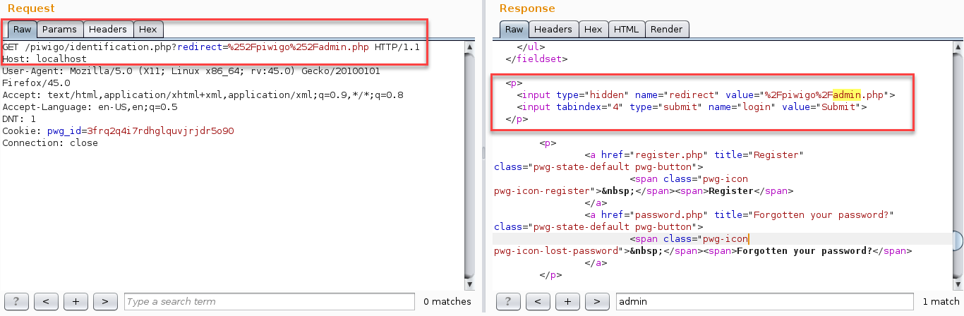Click the Response pane scrollbar thumb
This screenshot has width=964, height=316.
click(x=958, y=241)
